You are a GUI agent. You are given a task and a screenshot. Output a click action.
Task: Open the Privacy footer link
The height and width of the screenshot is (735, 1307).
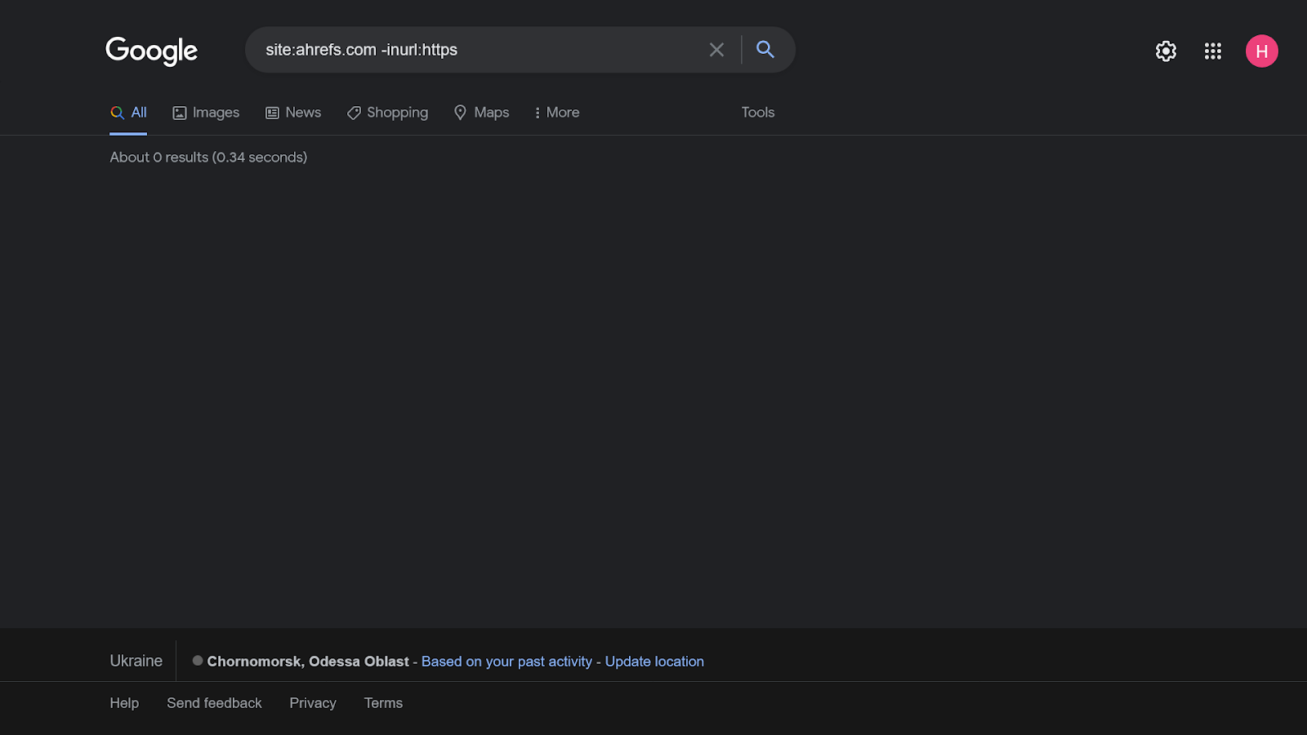[x=313, y=703]
